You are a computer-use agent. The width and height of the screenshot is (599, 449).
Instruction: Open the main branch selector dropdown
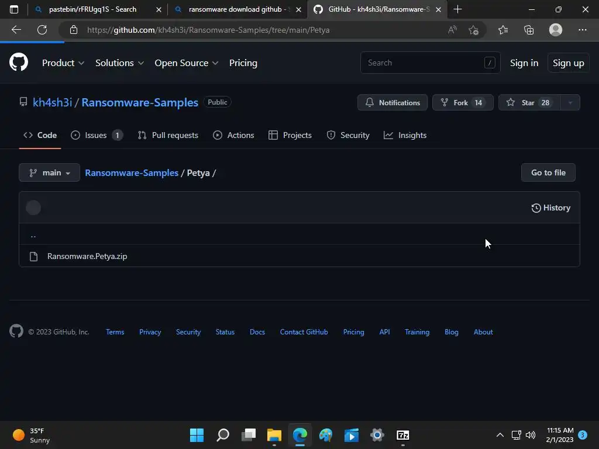49,172
